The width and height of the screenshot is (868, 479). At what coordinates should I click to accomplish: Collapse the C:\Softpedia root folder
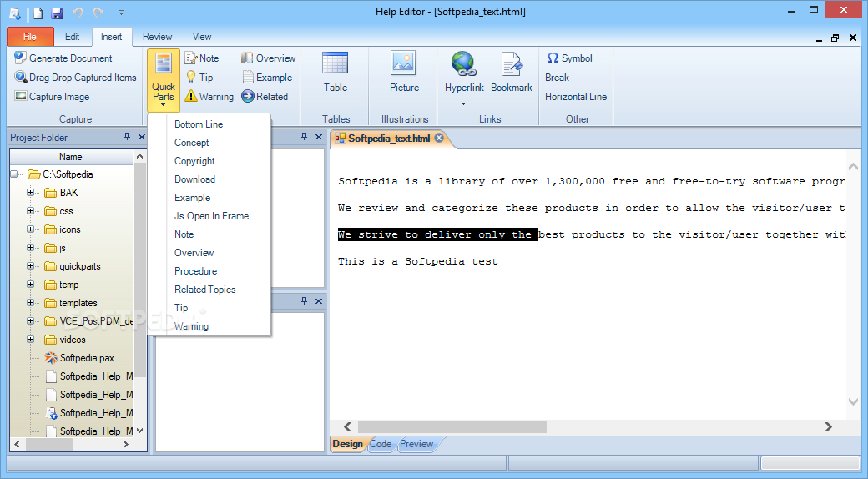click(x=14, y=174)
